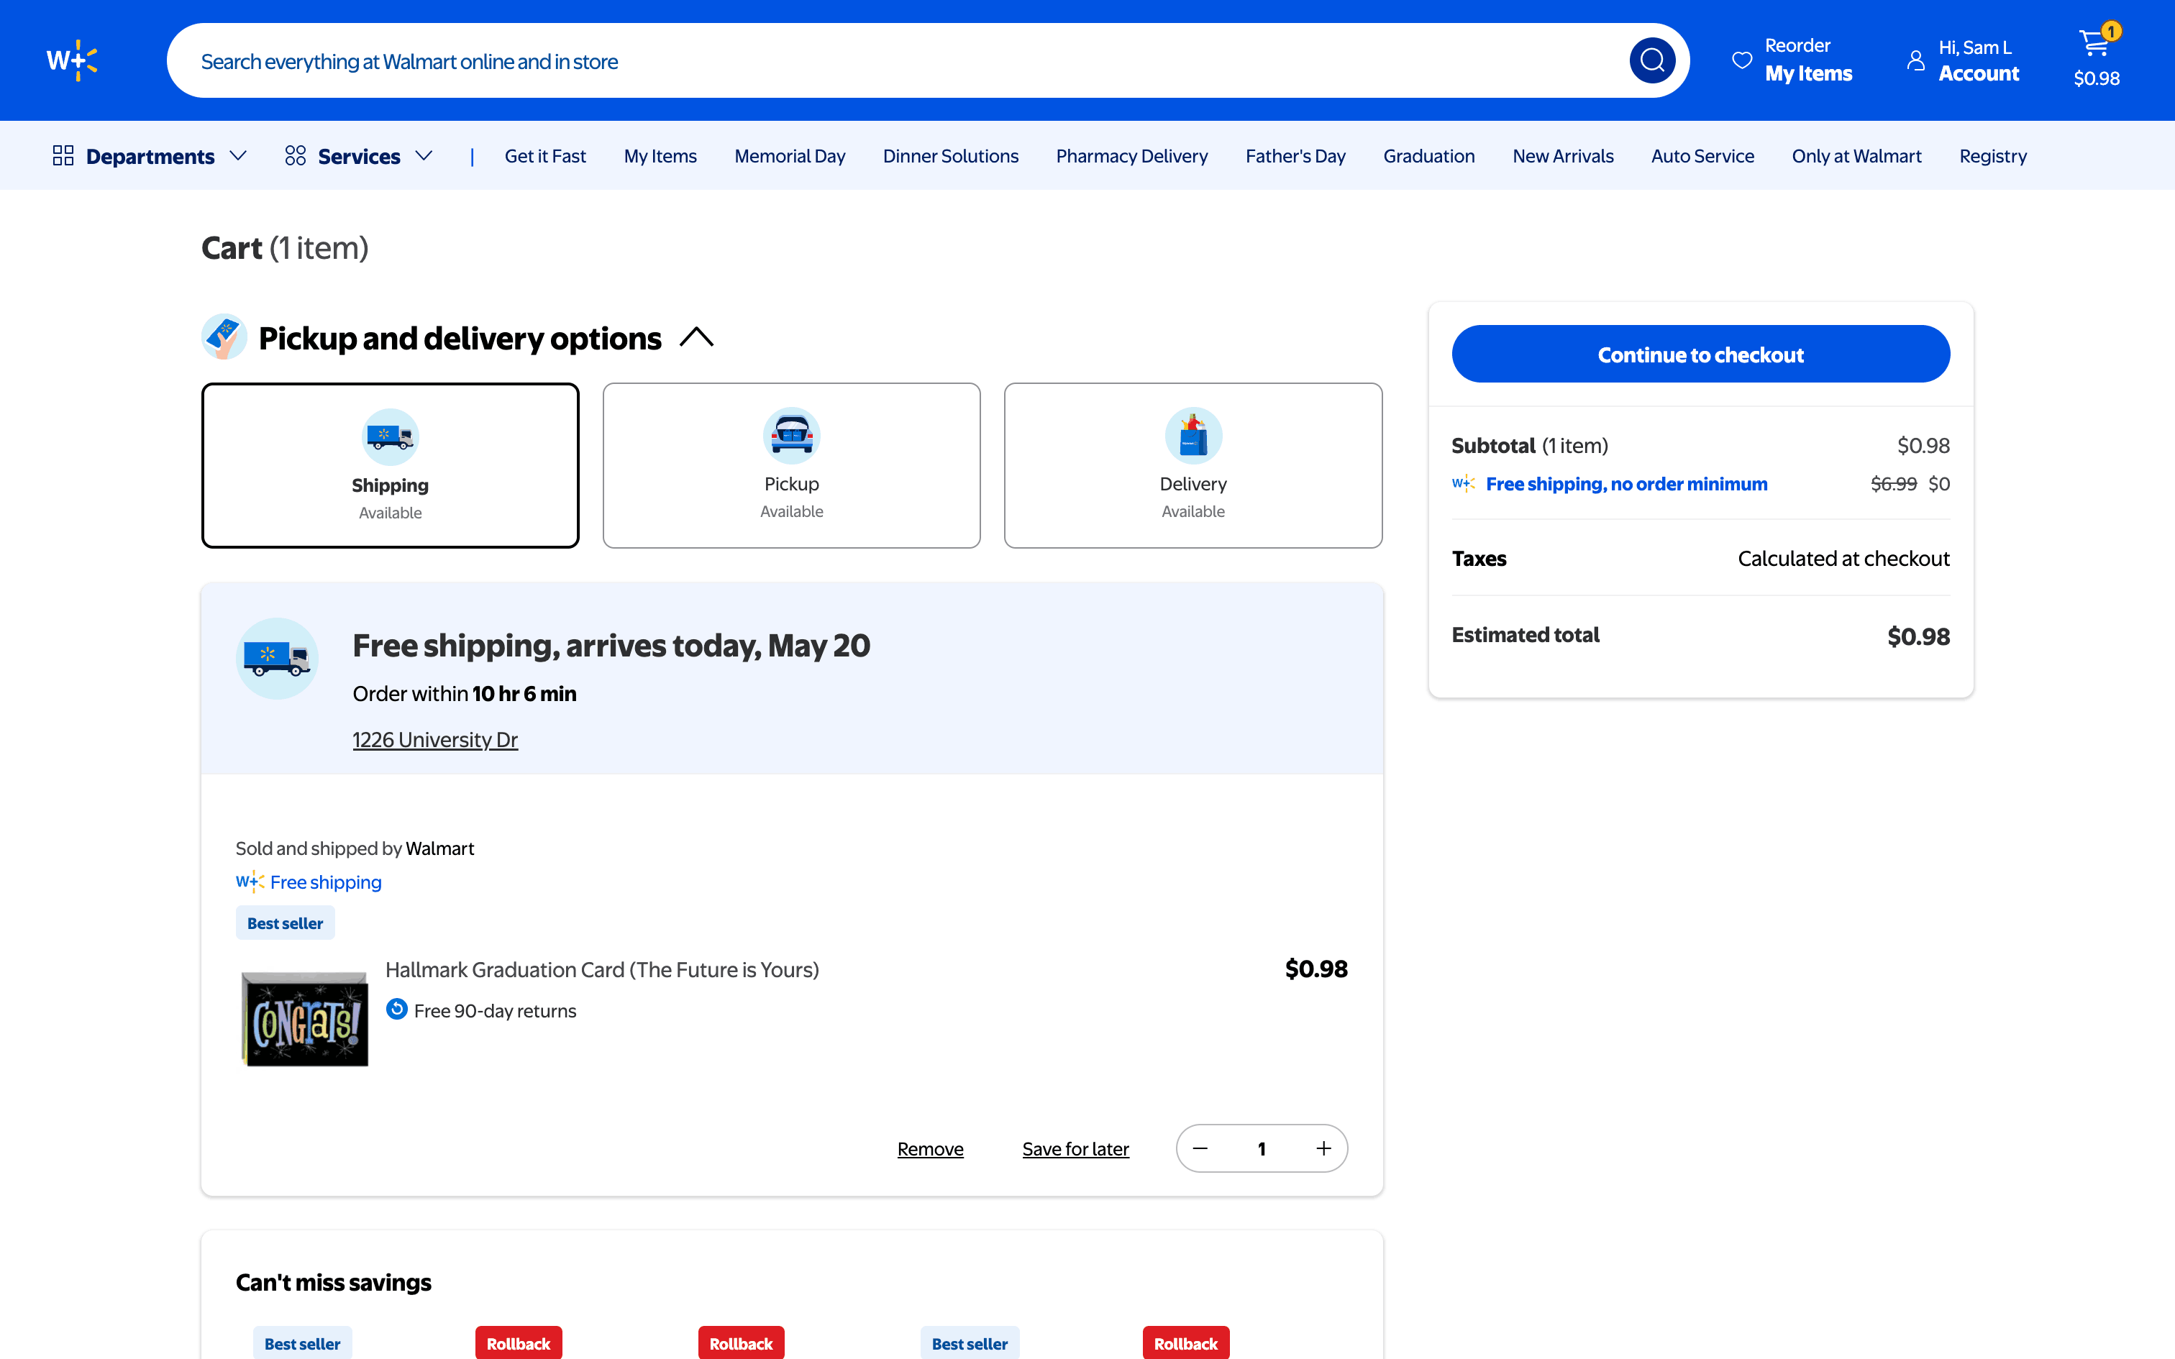Click Continue to checkout button
The height and width of the screenshot is (1359, 2175).
tap(1700, 354)
